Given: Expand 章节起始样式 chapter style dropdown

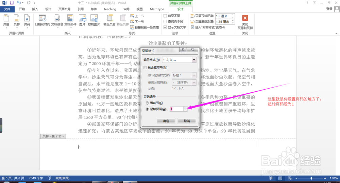Looking at the screenshot, I should click(x=194, y=75).
